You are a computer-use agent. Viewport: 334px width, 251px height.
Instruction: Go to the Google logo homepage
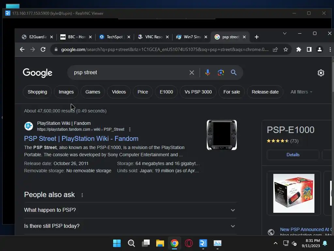click(38, 73)
